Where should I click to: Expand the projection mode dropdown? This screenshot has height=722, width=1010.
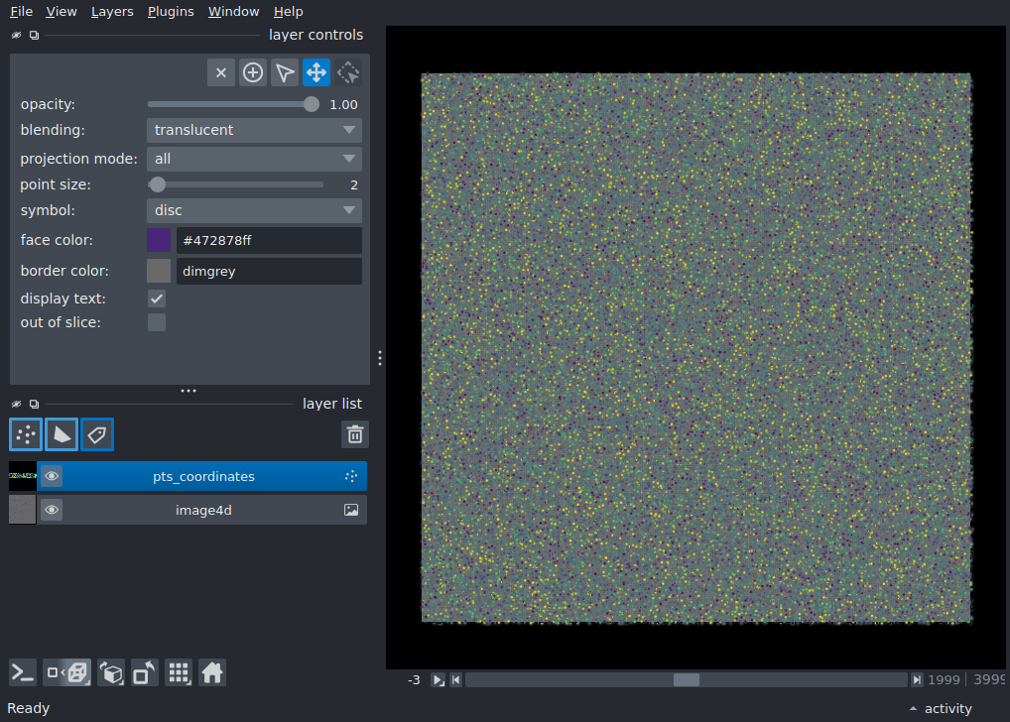click(254, 159)
